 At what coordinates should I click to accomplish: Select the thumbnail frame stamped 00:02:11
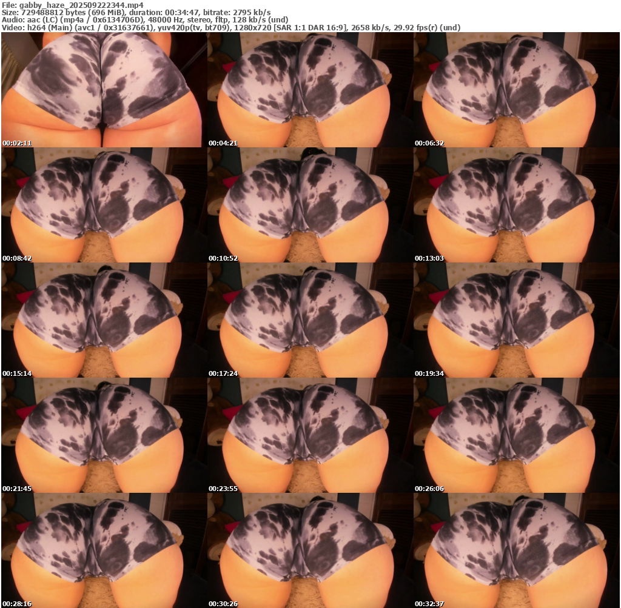point(104,90)
